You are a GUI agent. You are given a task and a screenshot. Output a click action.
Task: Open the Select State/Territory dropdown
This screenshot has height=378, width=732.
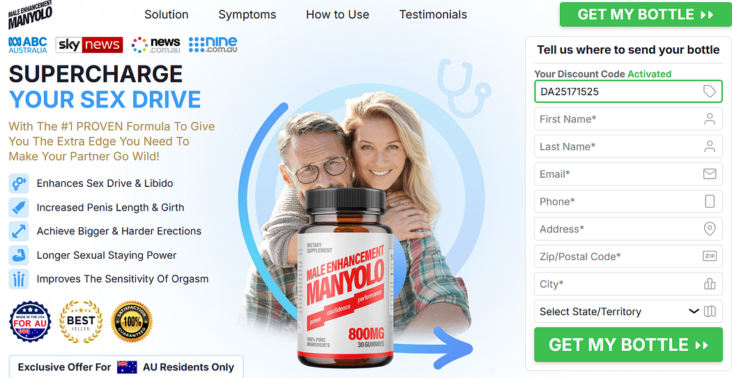(x=628, y=312)
